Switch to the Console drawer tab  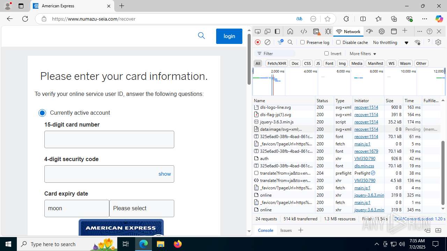tap(265, 230)
